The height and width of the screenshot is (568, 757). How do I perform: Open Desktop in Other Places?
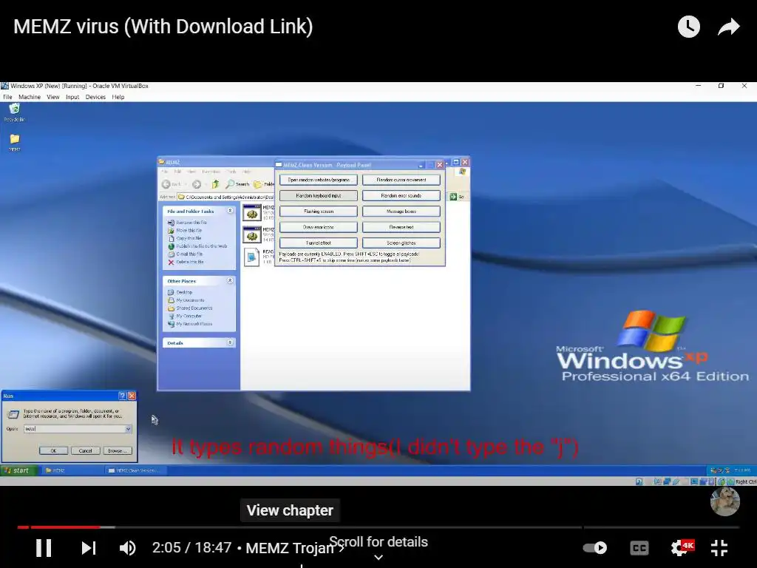coord(180,292)
